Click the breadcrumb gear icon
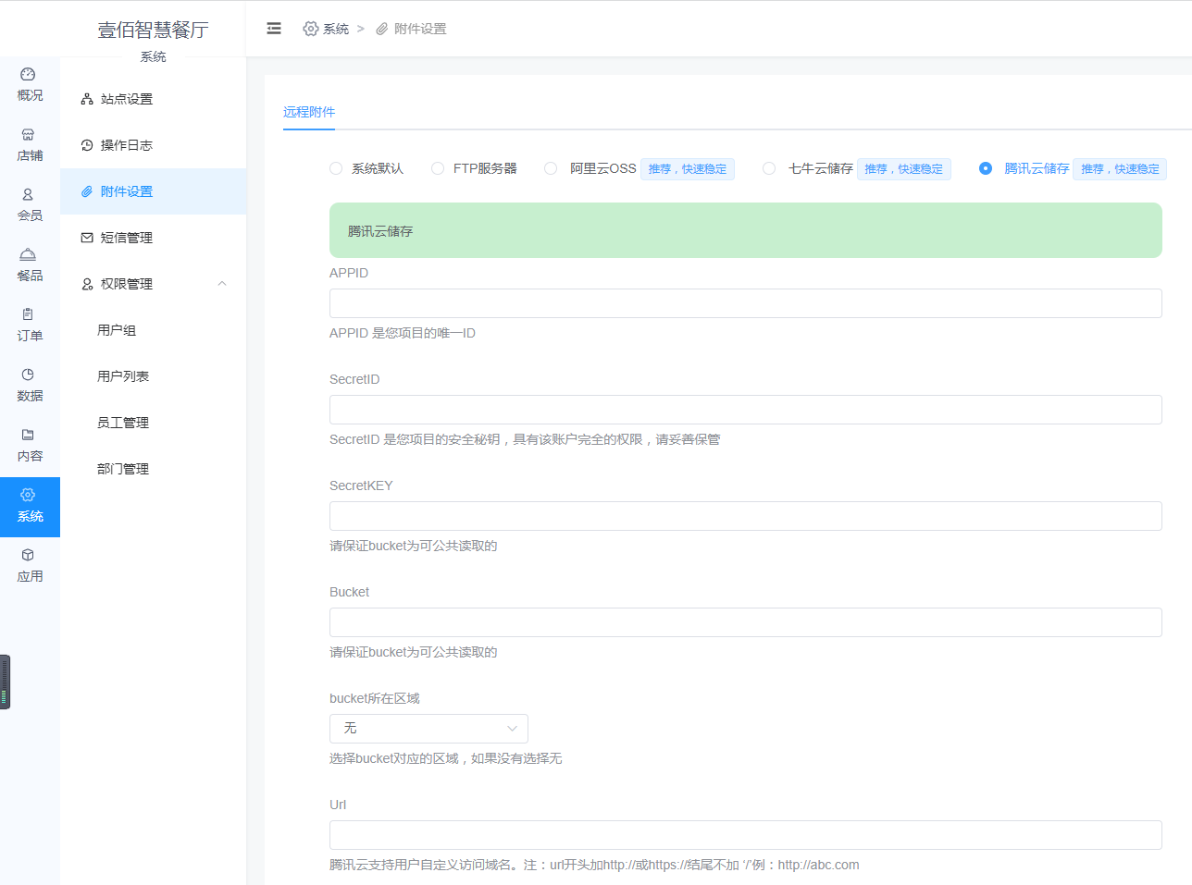 (x=311, y=29)
